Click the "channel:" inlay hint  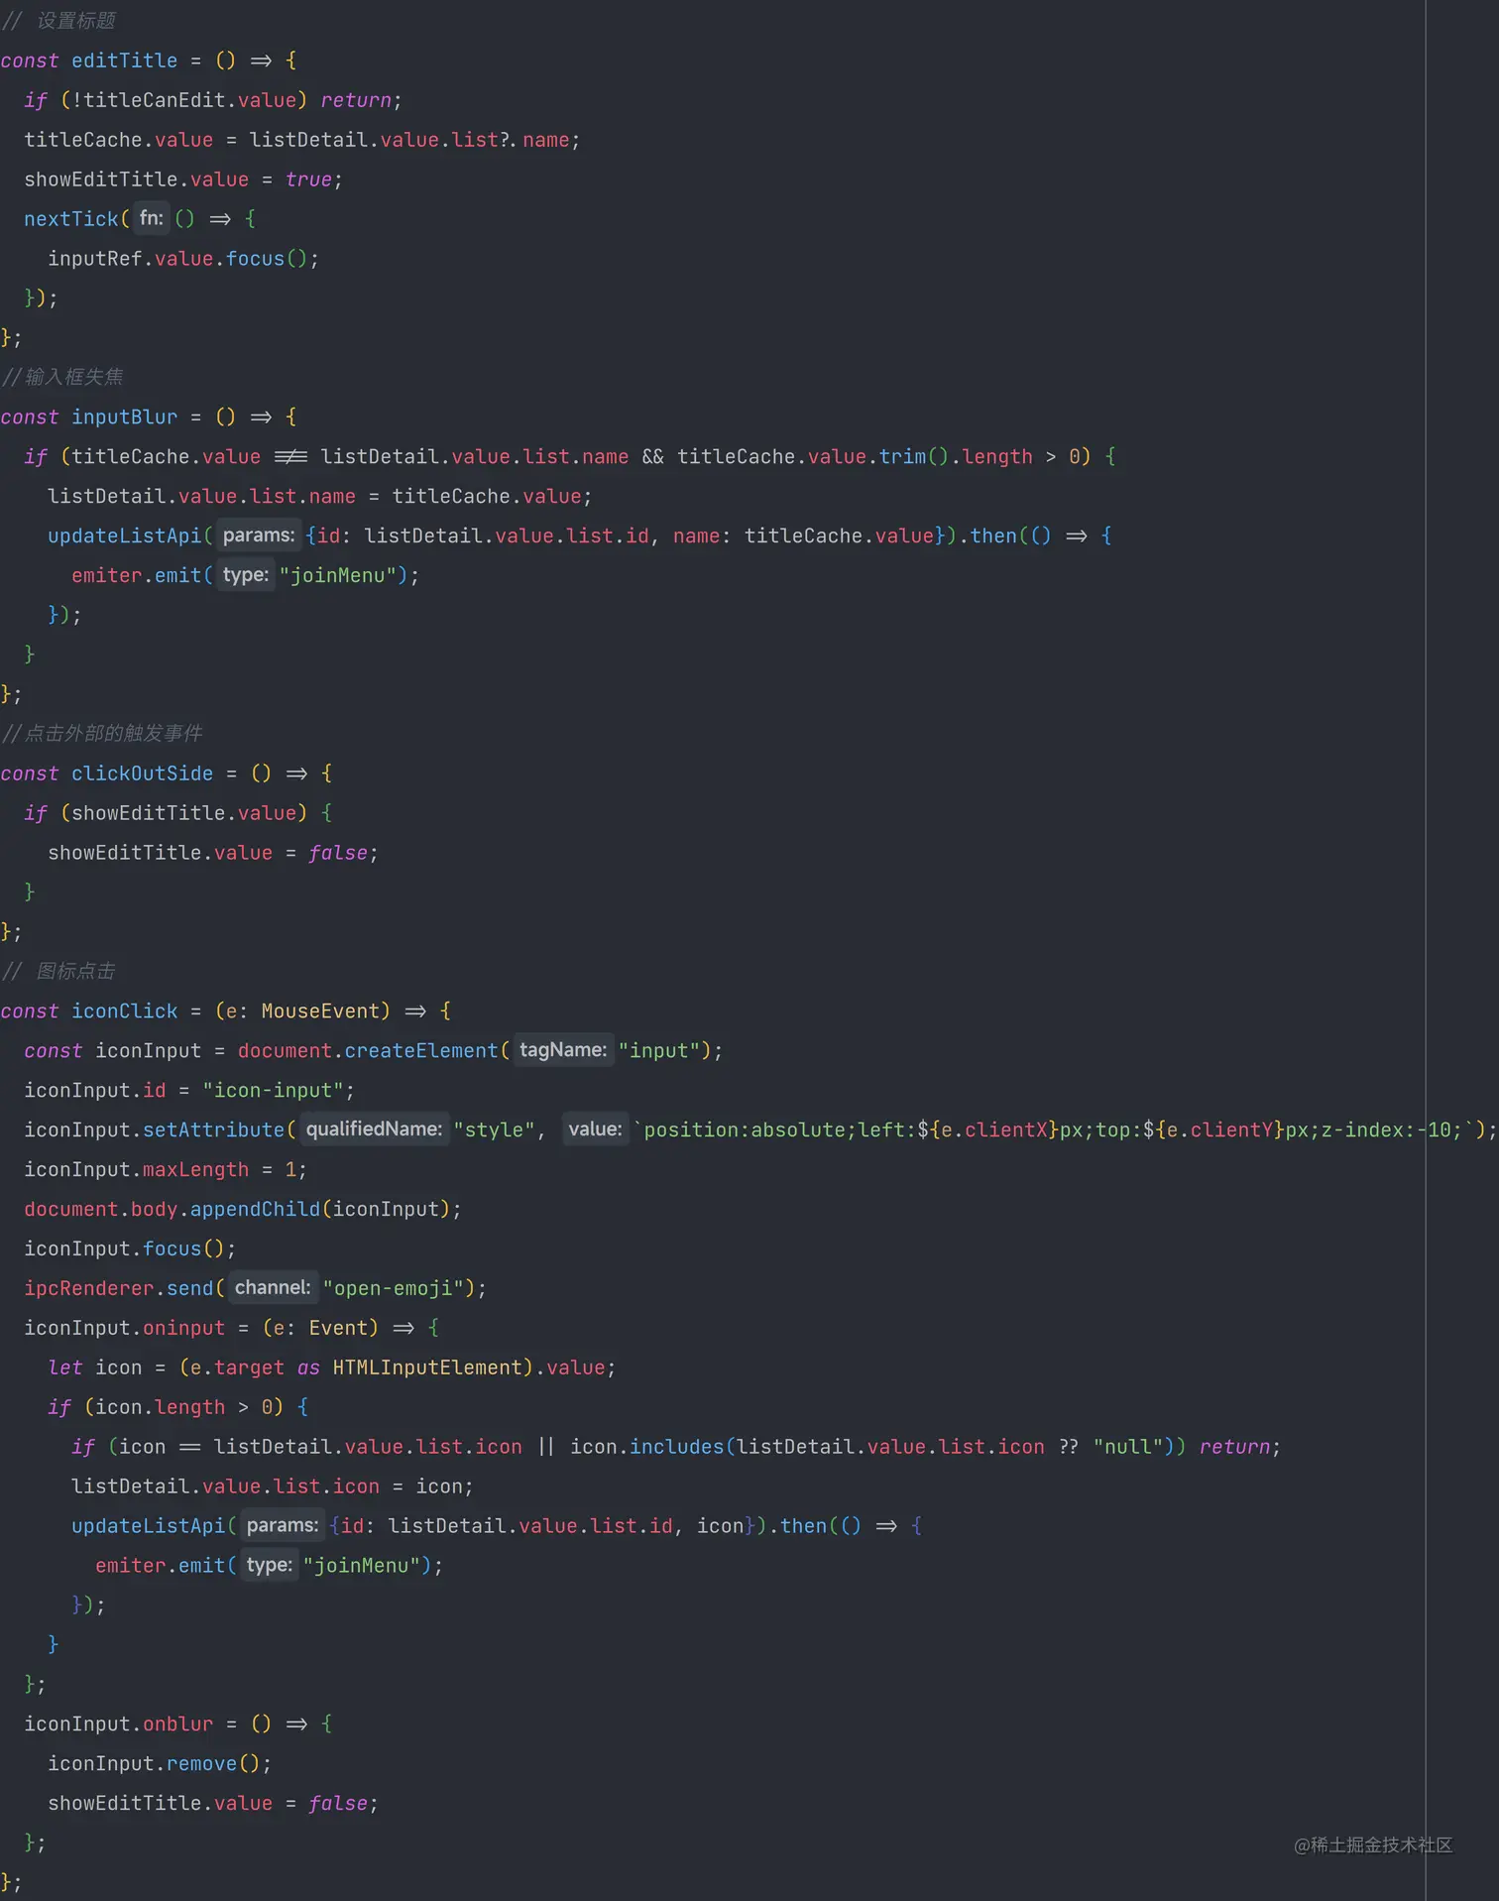273,1288
